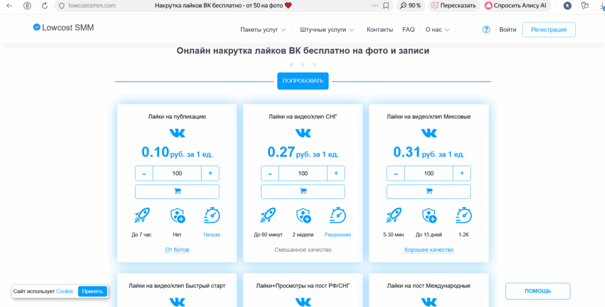Expand the Пакеты услуг dropdown menu

tap(263, 30)
